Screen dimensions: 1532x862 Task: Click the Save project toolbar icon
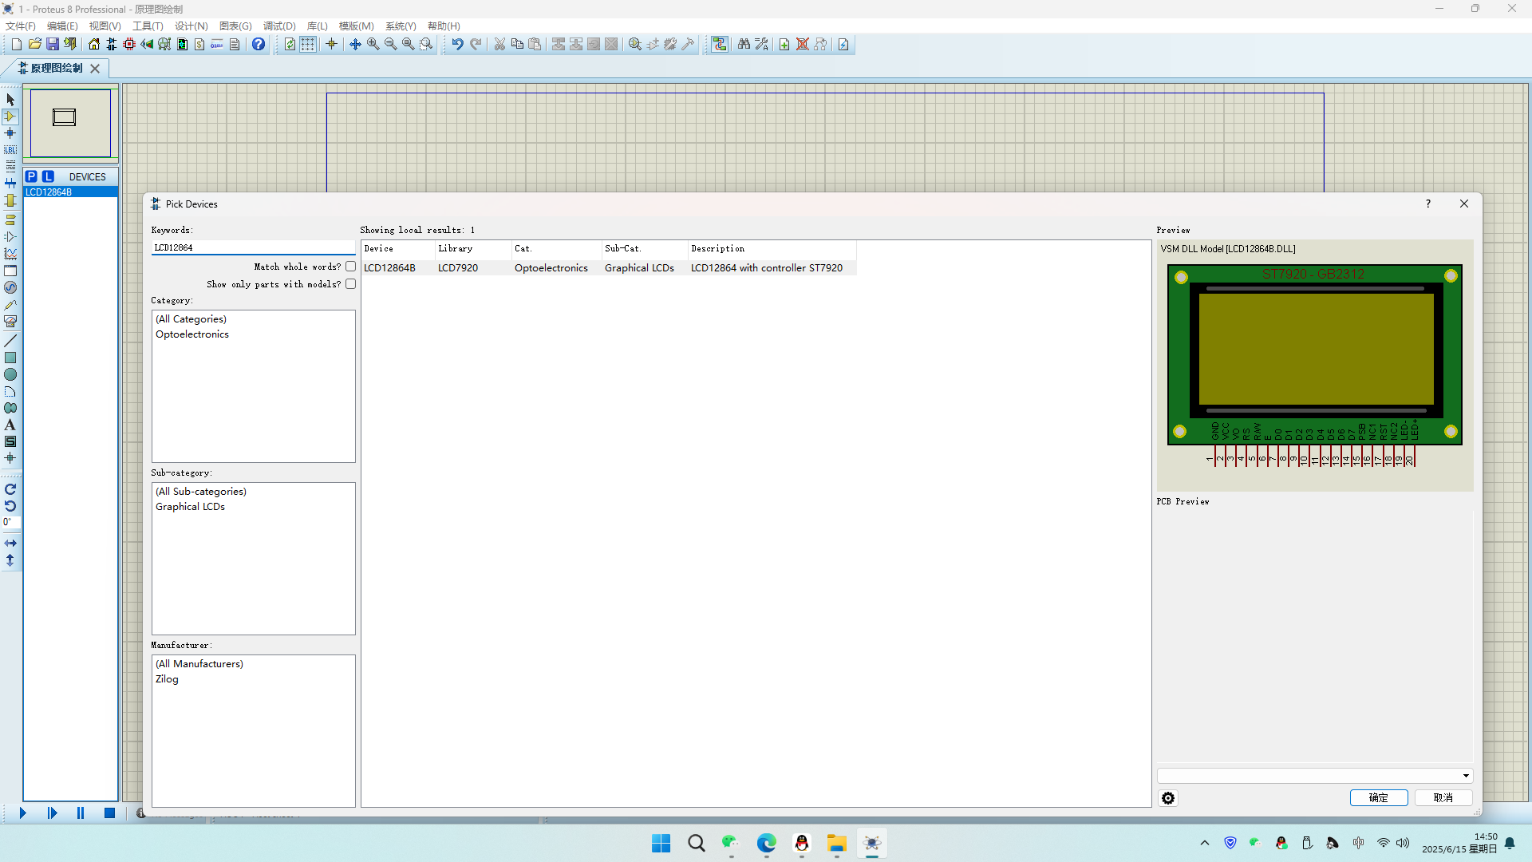(53, 45)
